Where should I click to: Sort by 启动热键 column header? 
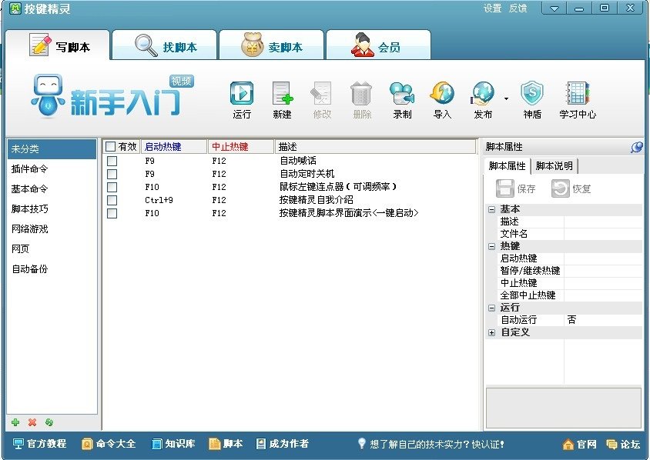[x=174, y=147]
